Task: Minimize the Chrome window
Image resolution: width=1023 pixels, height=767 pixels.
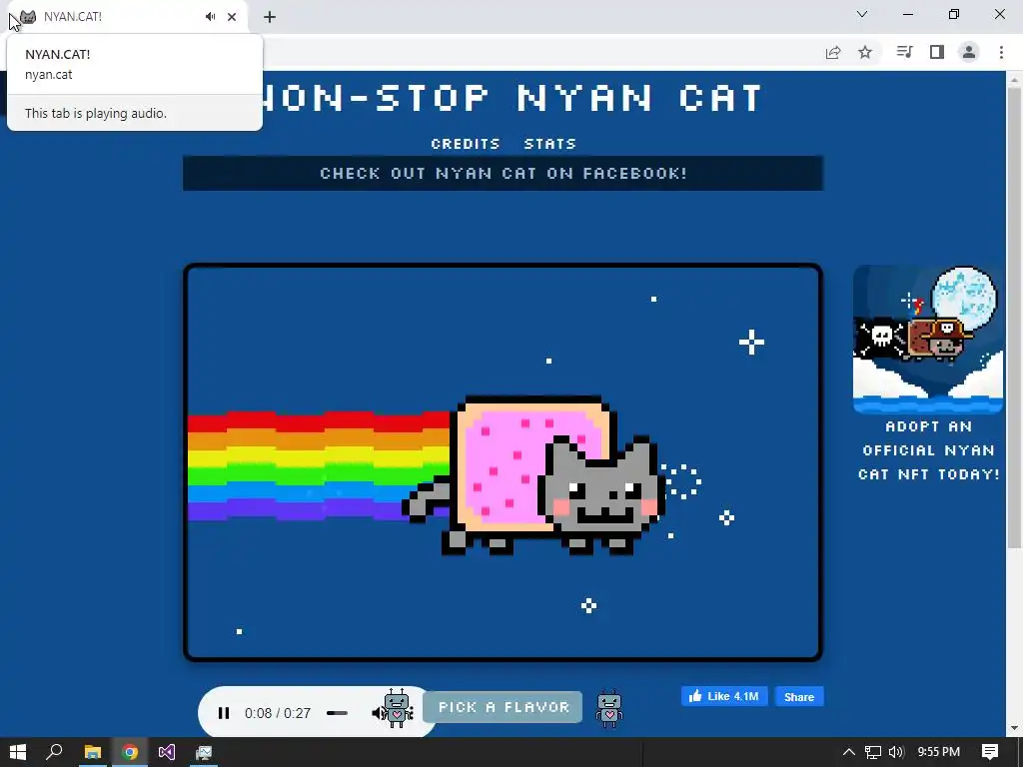Action: [907, 14]
